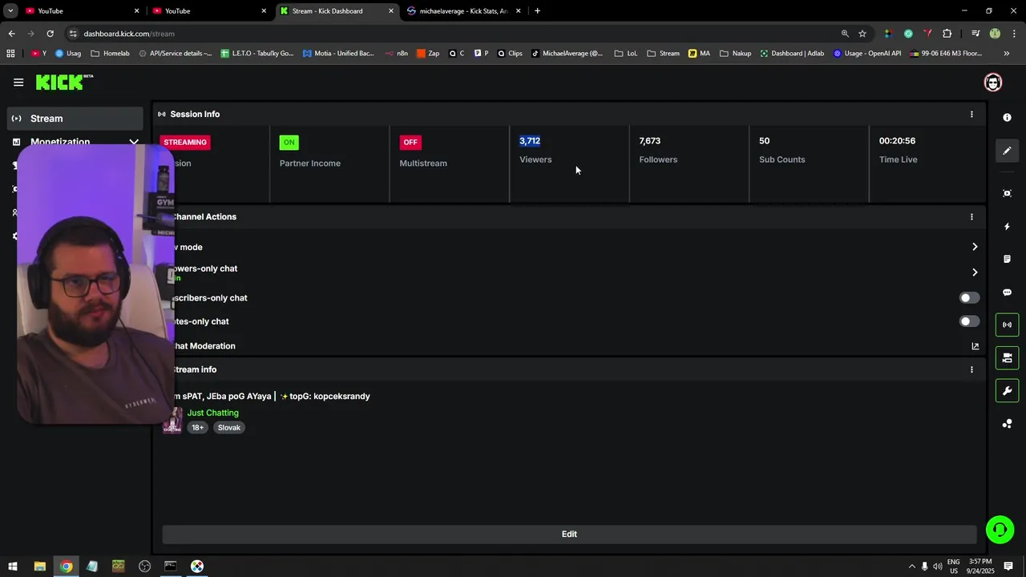Toggle subscribers-only chat switch
The width and height of the screenshot is (1026, 577).
[969, 298]
